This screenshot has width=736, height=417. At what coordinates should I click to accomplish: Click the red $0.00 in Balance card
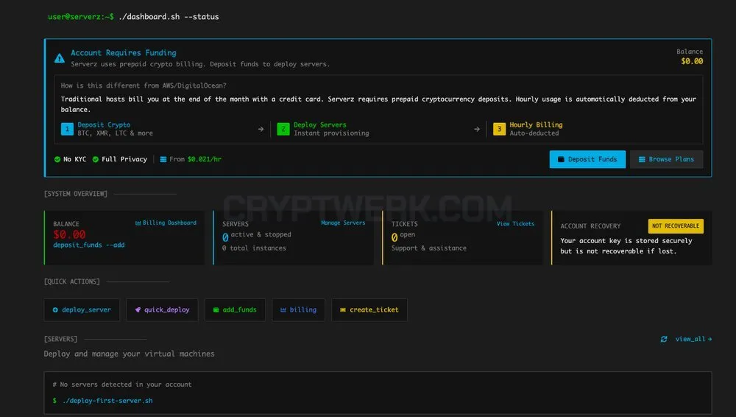(69, 234)
